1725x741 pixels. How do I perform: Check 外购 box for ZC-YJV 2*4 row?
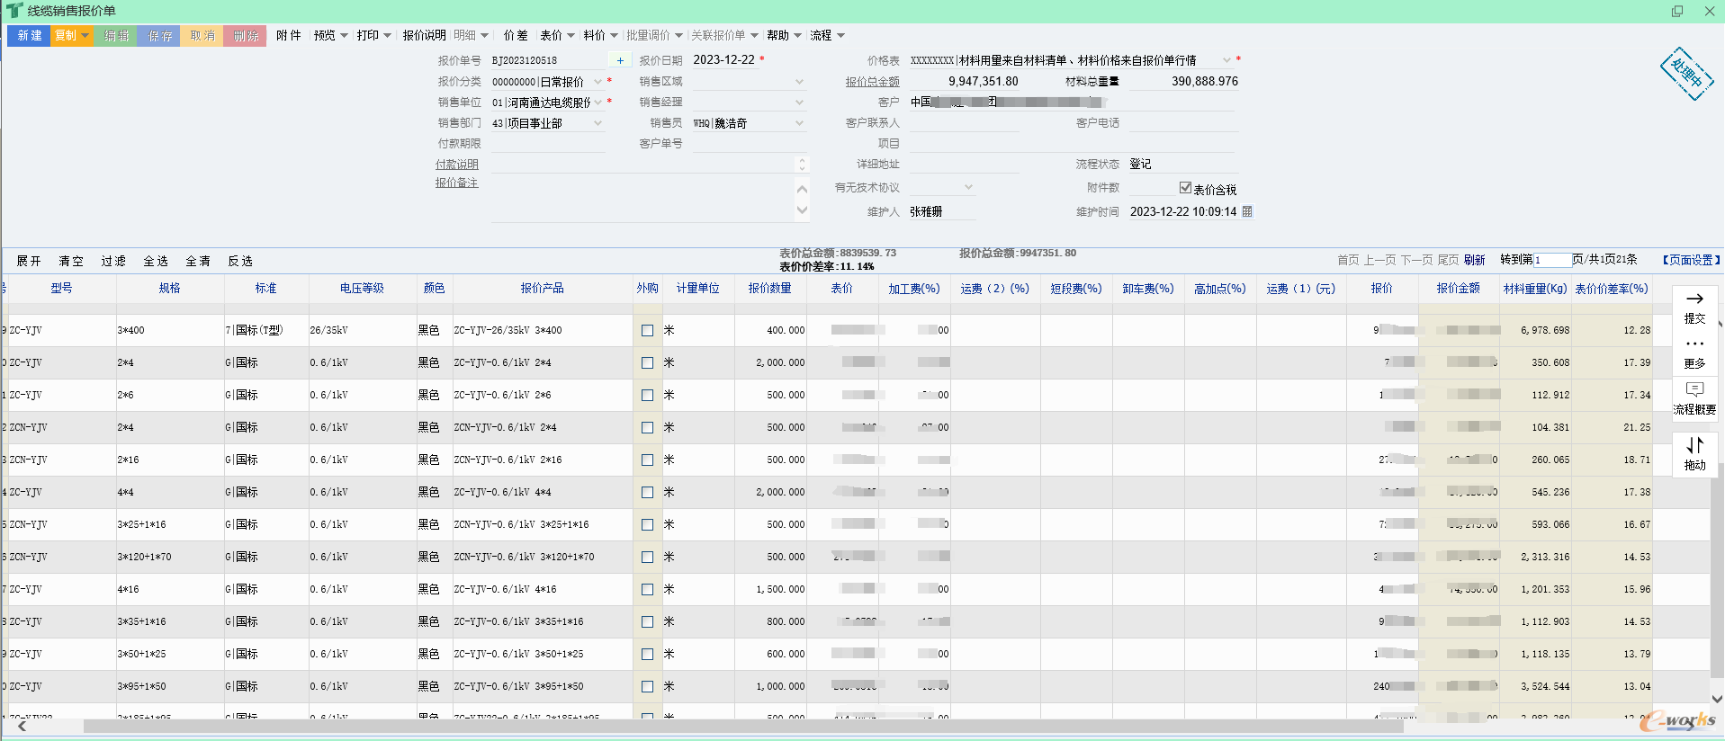tap(647, 362)
